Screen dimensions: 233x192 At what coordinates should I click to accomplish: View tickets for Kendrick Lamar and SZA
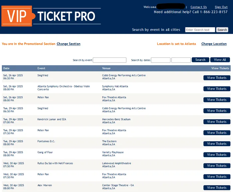tap(217, 122)
